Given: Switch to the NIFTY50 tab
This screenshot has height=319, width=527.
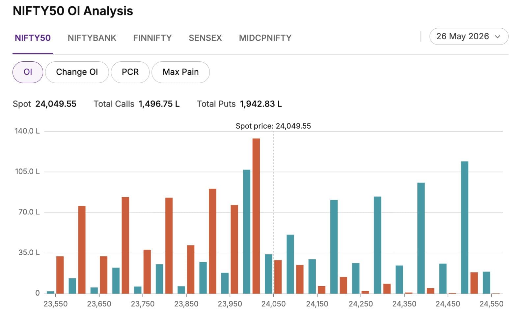Looking at the screenshot, I should click(x=33, y=38).
